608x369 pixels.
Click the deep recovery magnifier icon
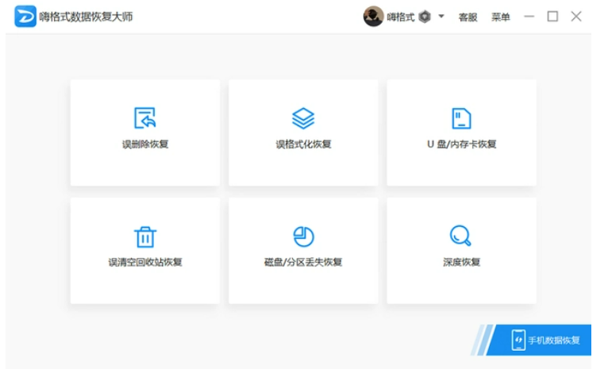[461, 236]
